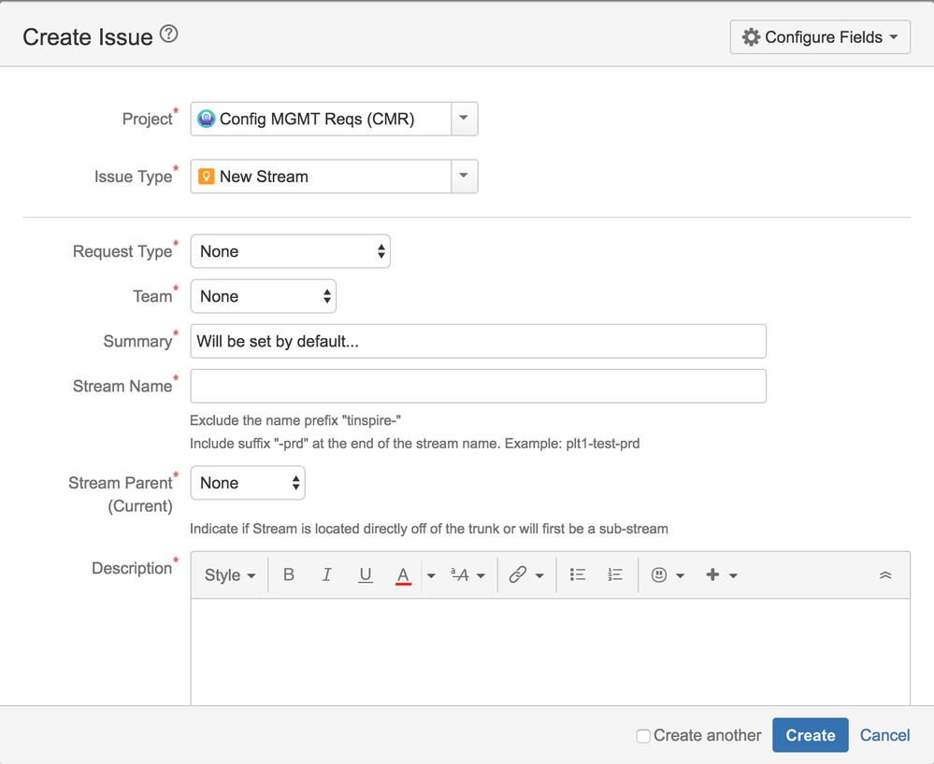
Task: Enable the Create another checkbox
Action: (x=643, y=736)
